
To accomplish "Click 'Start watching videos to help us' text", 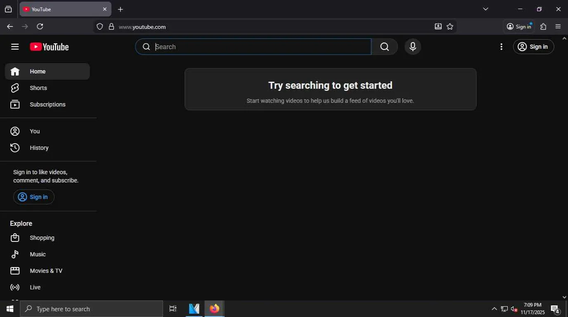I will click(330, 101).
